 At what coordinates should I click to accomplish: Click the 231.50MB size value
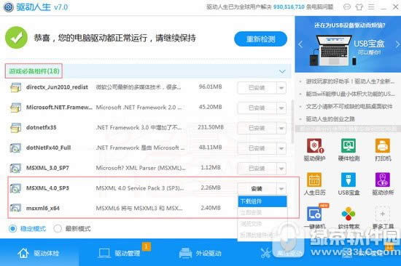pyautogui.click(x=211, y=127)
